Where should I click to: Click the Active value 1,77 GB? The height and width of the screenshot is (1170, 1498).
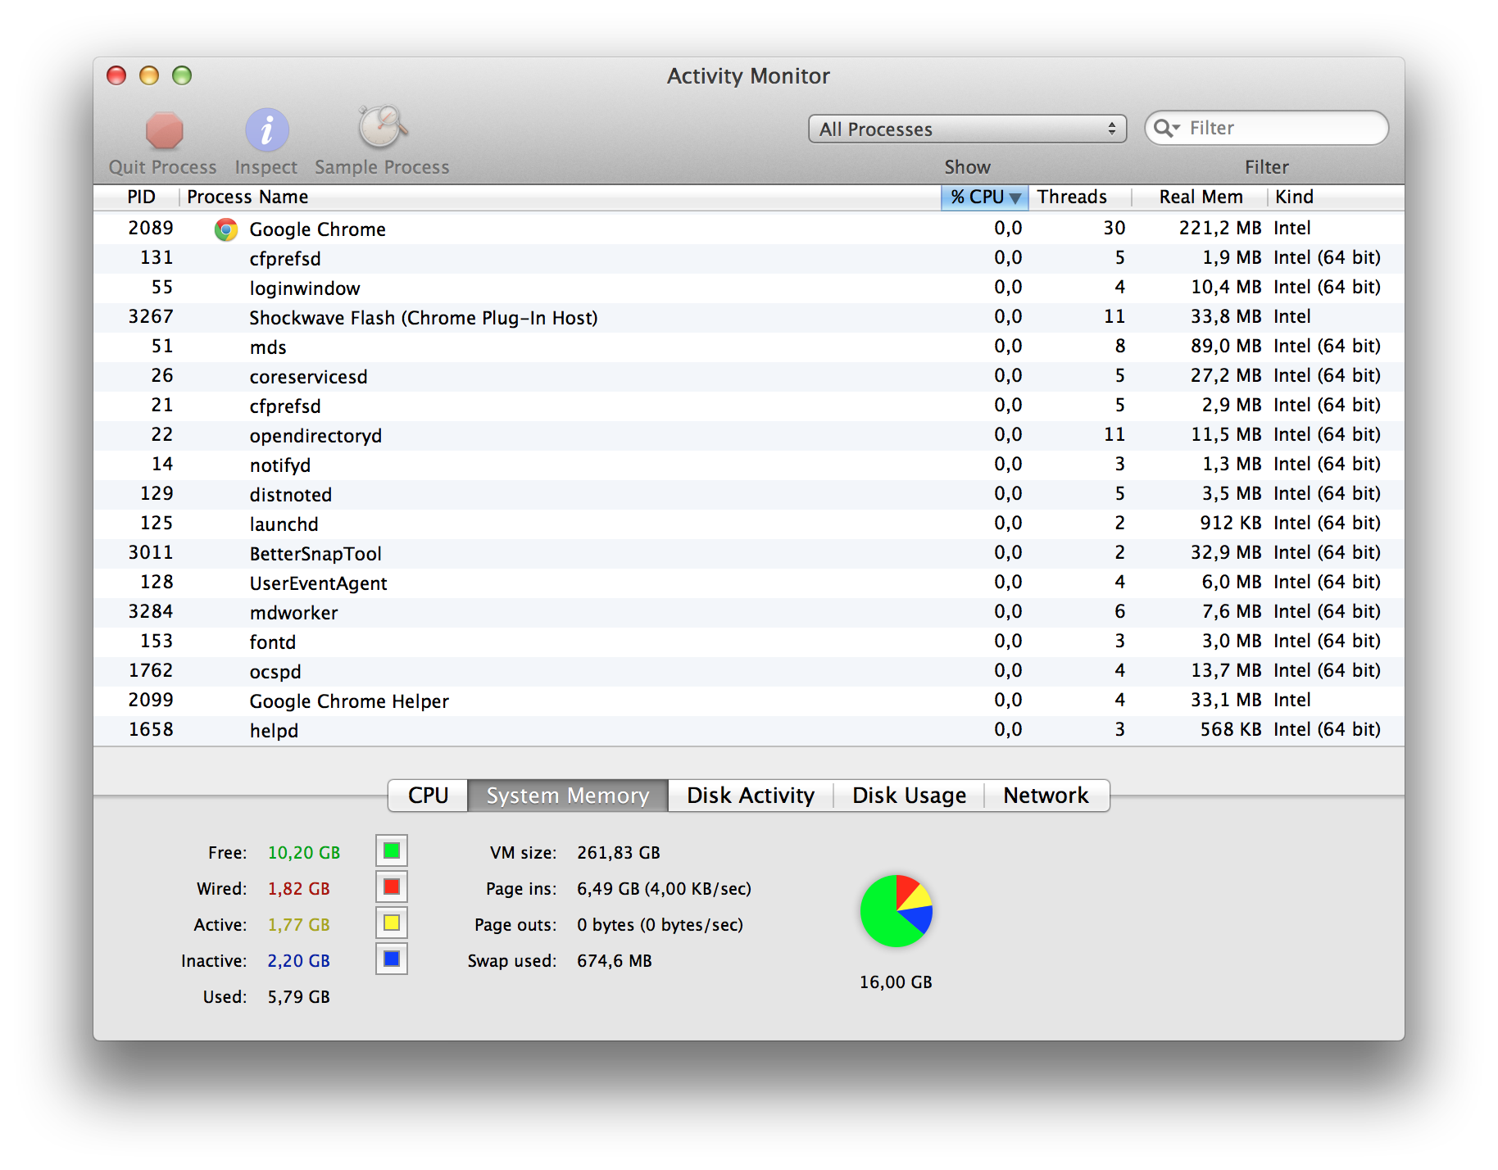tap(299, 925)
